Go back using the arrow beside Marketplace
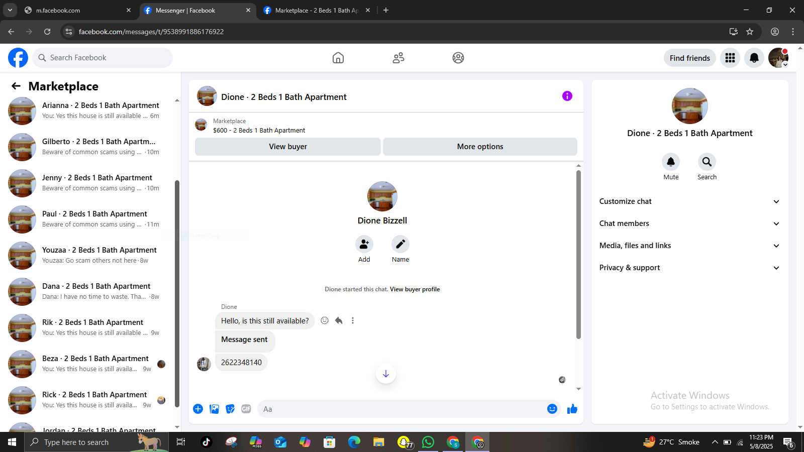The image size is (804, 452). click(16, 86)
